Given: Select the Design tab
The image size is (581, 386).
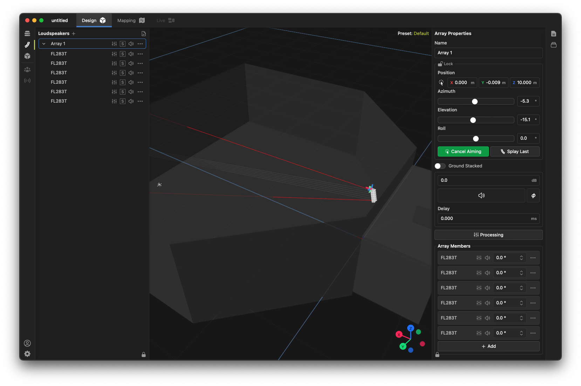Looking at the screenshot, I should point(94,21).
